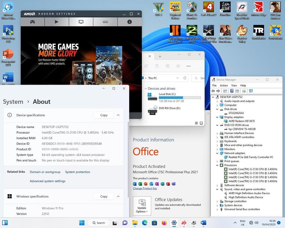Open the File menu in Device Manager
The width and height of the screenshot is (285, 228).
click(214, 85)
